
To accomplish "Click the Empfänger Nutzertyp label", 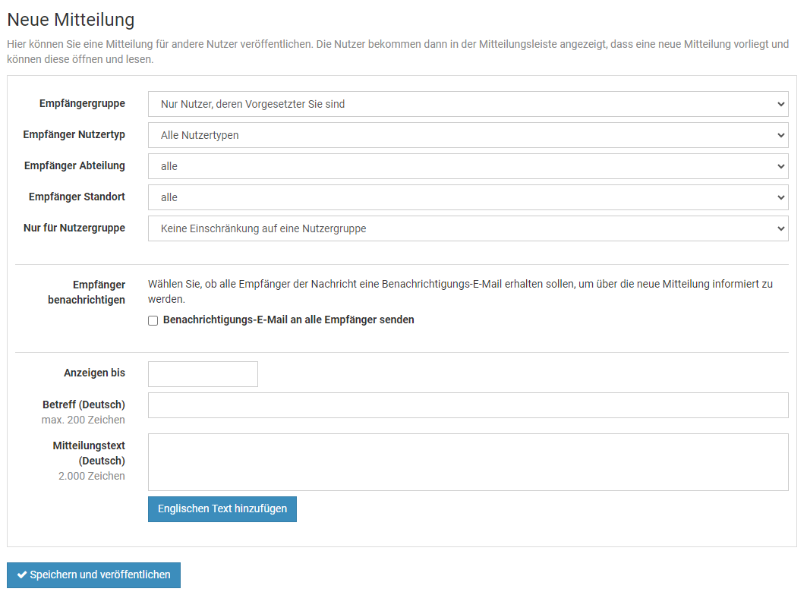I will pos(74,134).
